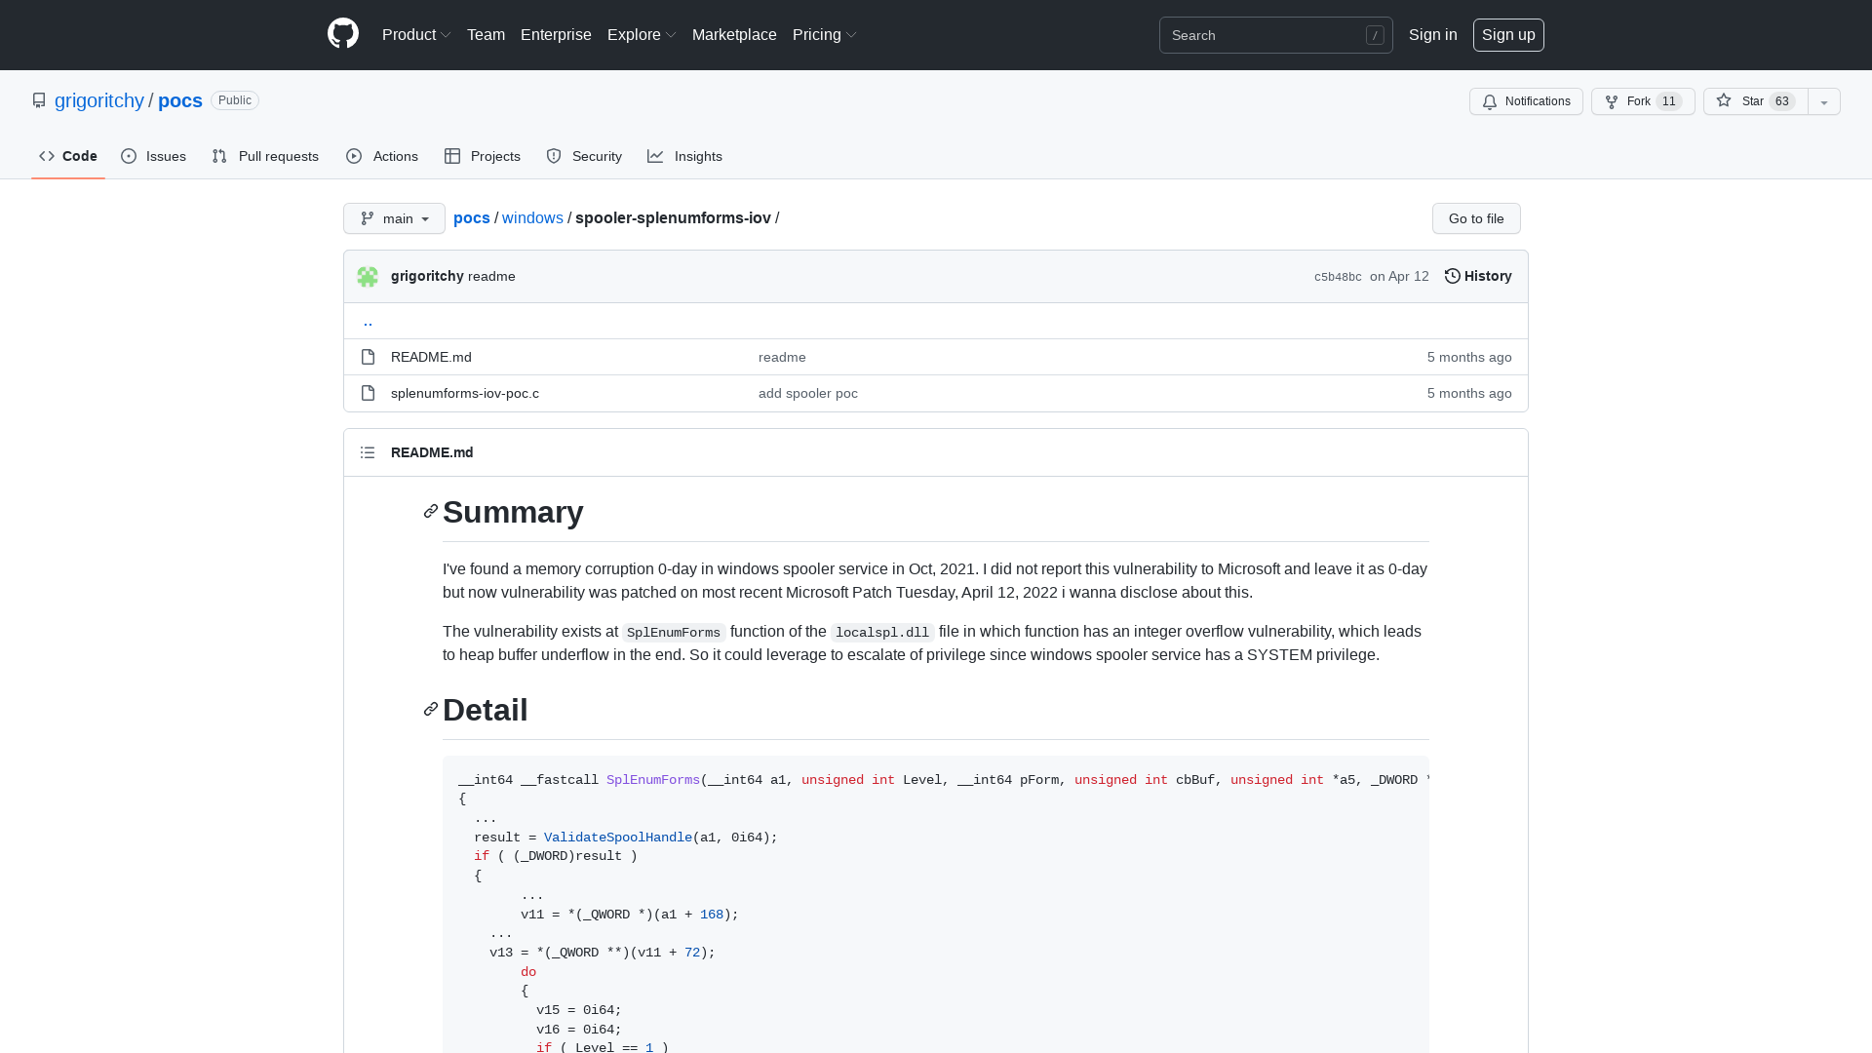Click the inline code localspl.dll
The image size is (1872, 1053).
point(882,632)
